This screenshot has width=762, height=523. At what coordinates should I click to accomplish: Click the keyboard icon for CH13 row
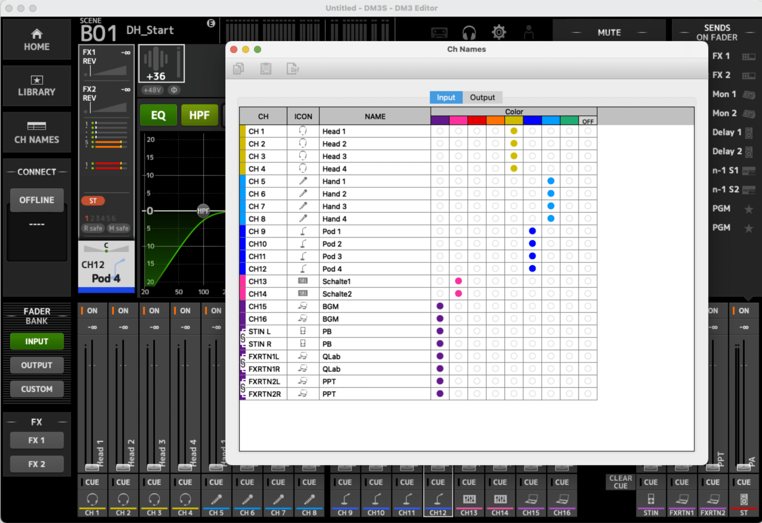pyautogui.click(x=303, y=281)
